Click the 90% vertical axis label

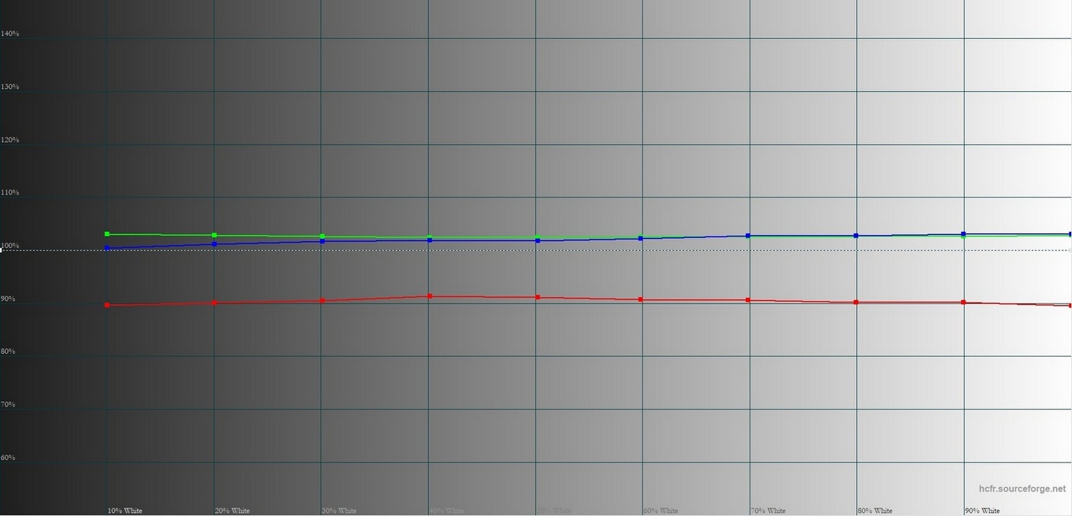click(8, 299)
